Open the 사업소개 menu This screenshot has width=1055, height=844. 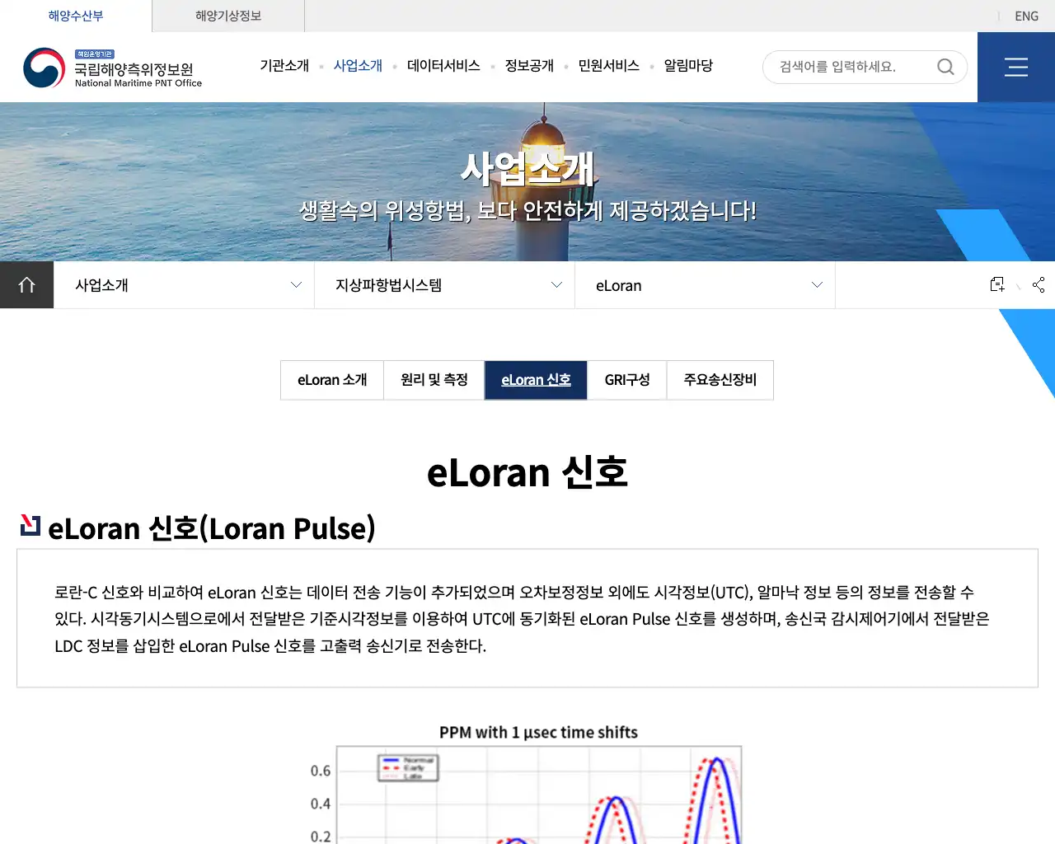(358, 66)
